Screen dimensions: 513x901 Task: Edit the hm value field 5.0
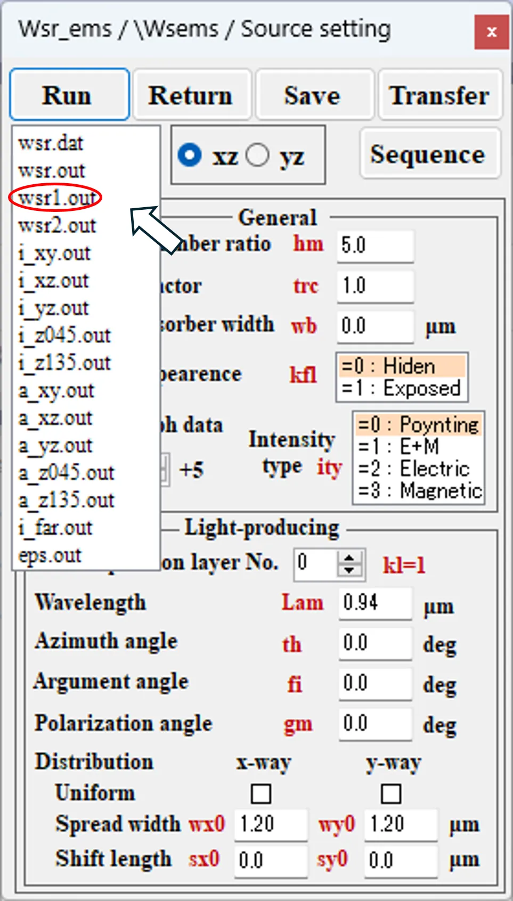point(375,246)
